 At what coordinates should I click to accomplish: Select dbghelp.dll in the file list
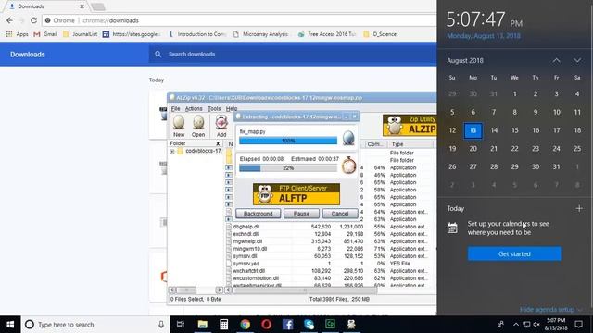click(x=246, y=227)
